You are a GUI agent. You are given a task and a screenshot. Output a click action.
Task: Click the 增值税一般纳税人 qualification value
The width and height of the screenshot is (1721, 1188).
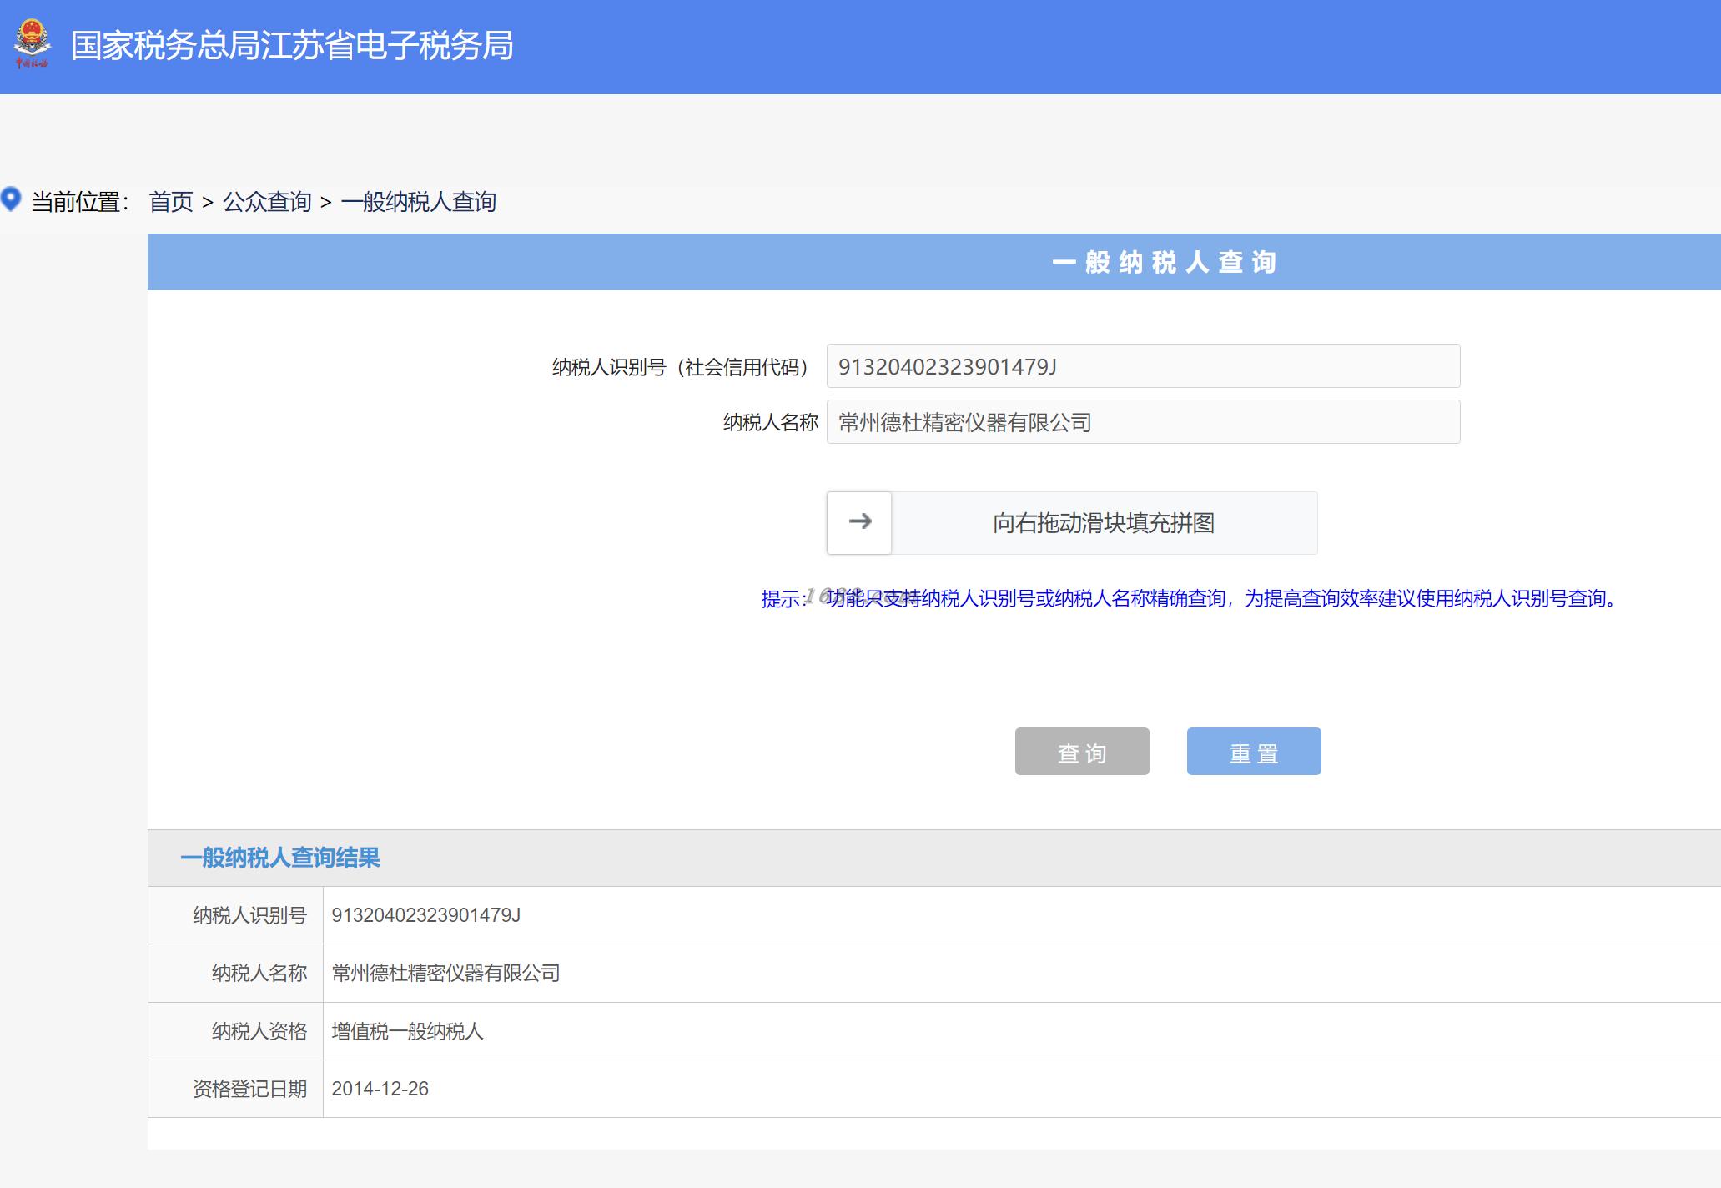407,1031
